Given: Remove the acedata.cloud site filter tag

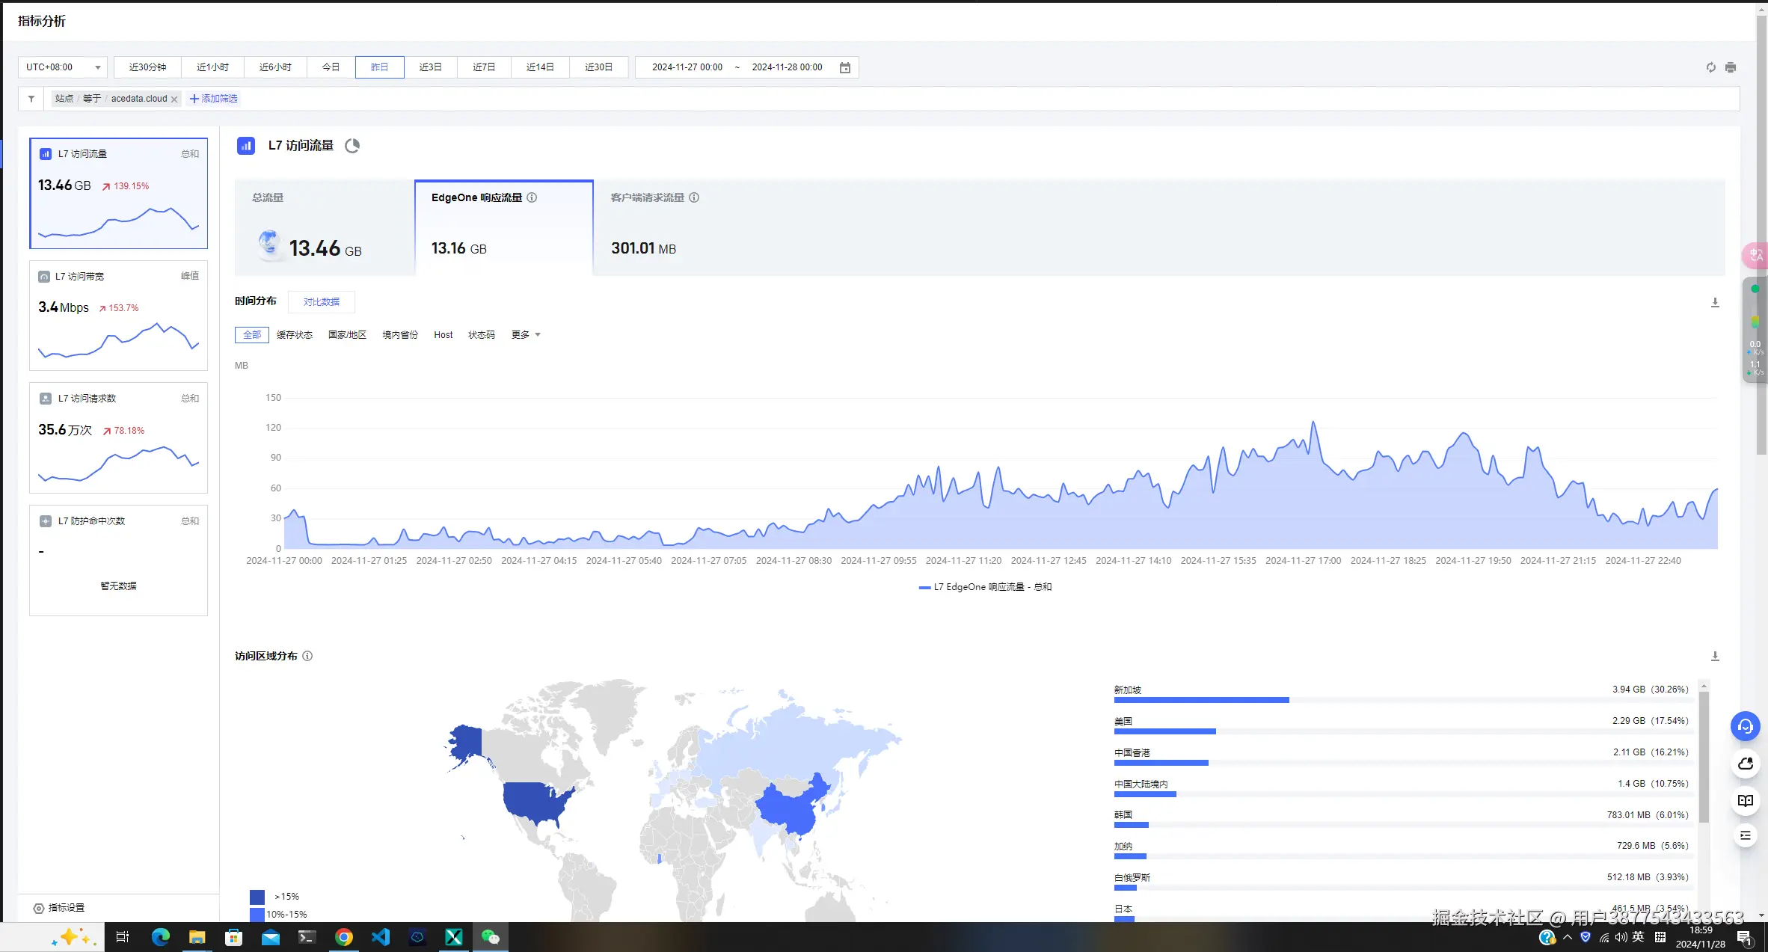Looking at the screenshot, I should coord(174,99).
